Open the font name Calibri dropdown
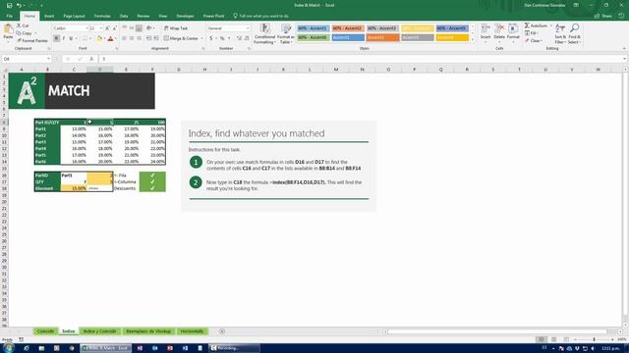 coord(86,28)
